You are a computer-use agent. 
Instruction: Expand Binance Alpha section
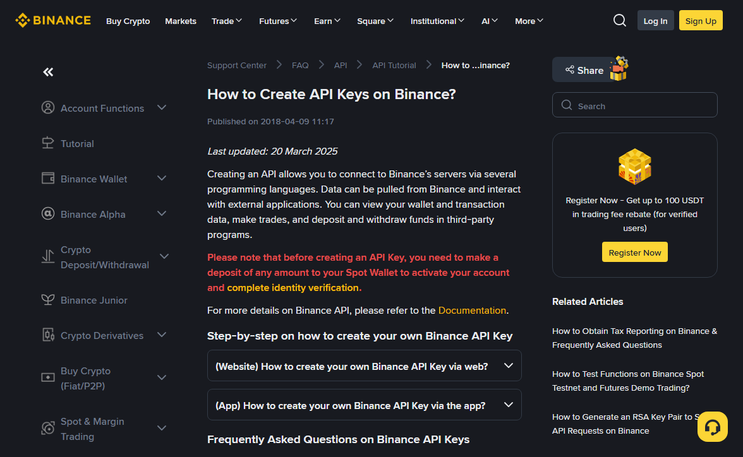click(x=162, y=213)
